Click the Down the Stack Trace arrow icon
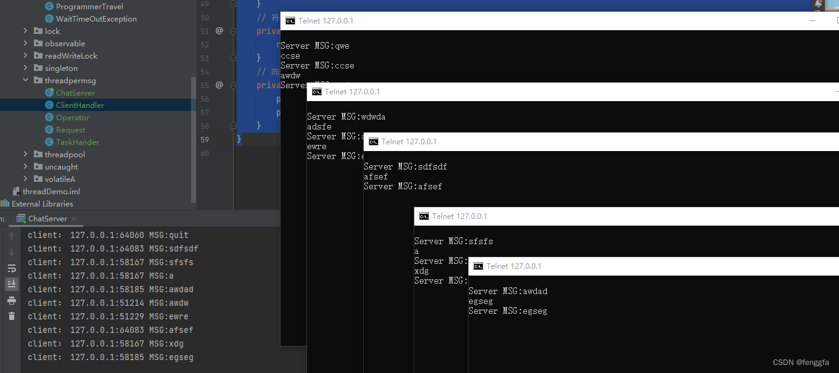This screenshot has width=839, height=373. pyautogui.click(x=12, y=252)
